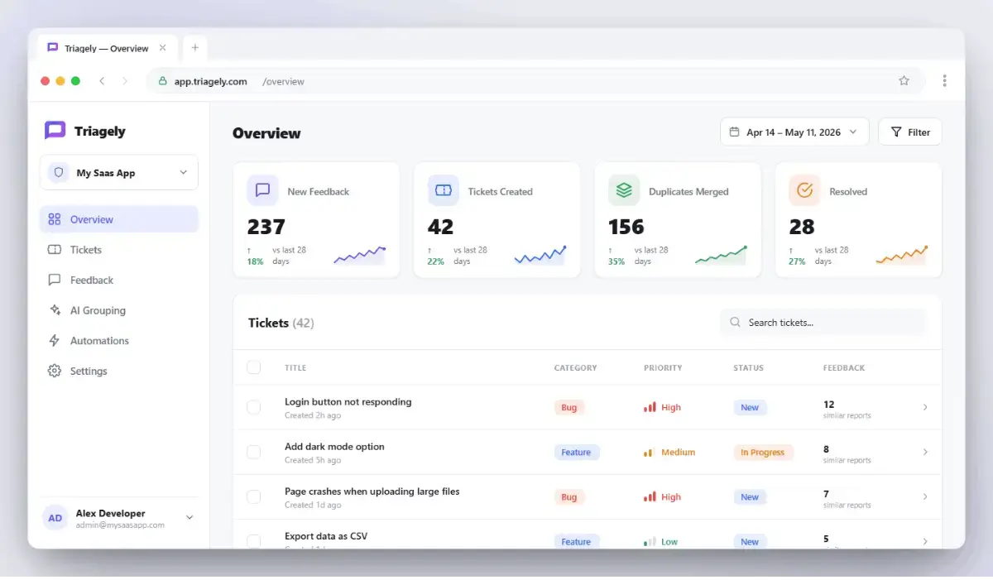Click the Tickets Created card ticket icon
The height and width of the screenshot is (580, 993).
tap(443, 190)
